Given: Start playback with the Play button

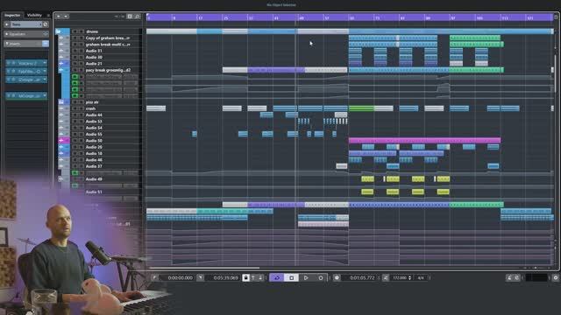Looking at the screenshot, I should (306, 277).
